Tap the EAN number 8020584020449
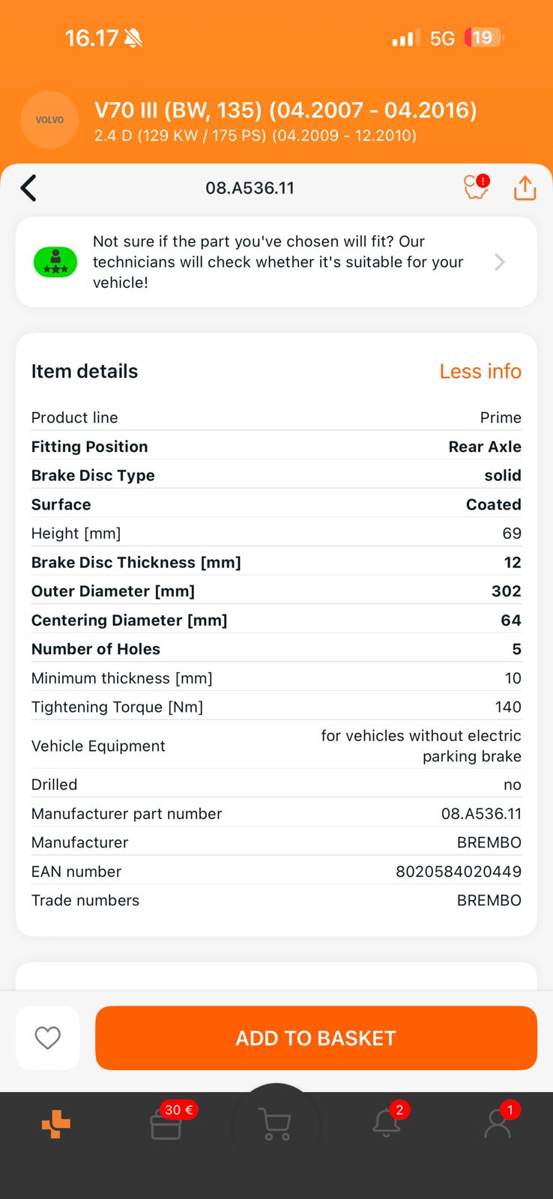 coord(458,872)
